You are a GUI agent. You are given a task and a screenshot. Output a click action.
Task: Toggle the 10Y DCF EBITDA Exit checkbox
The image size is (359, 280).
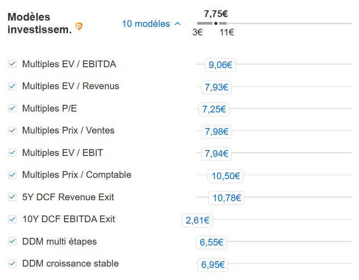coord(13,219)
